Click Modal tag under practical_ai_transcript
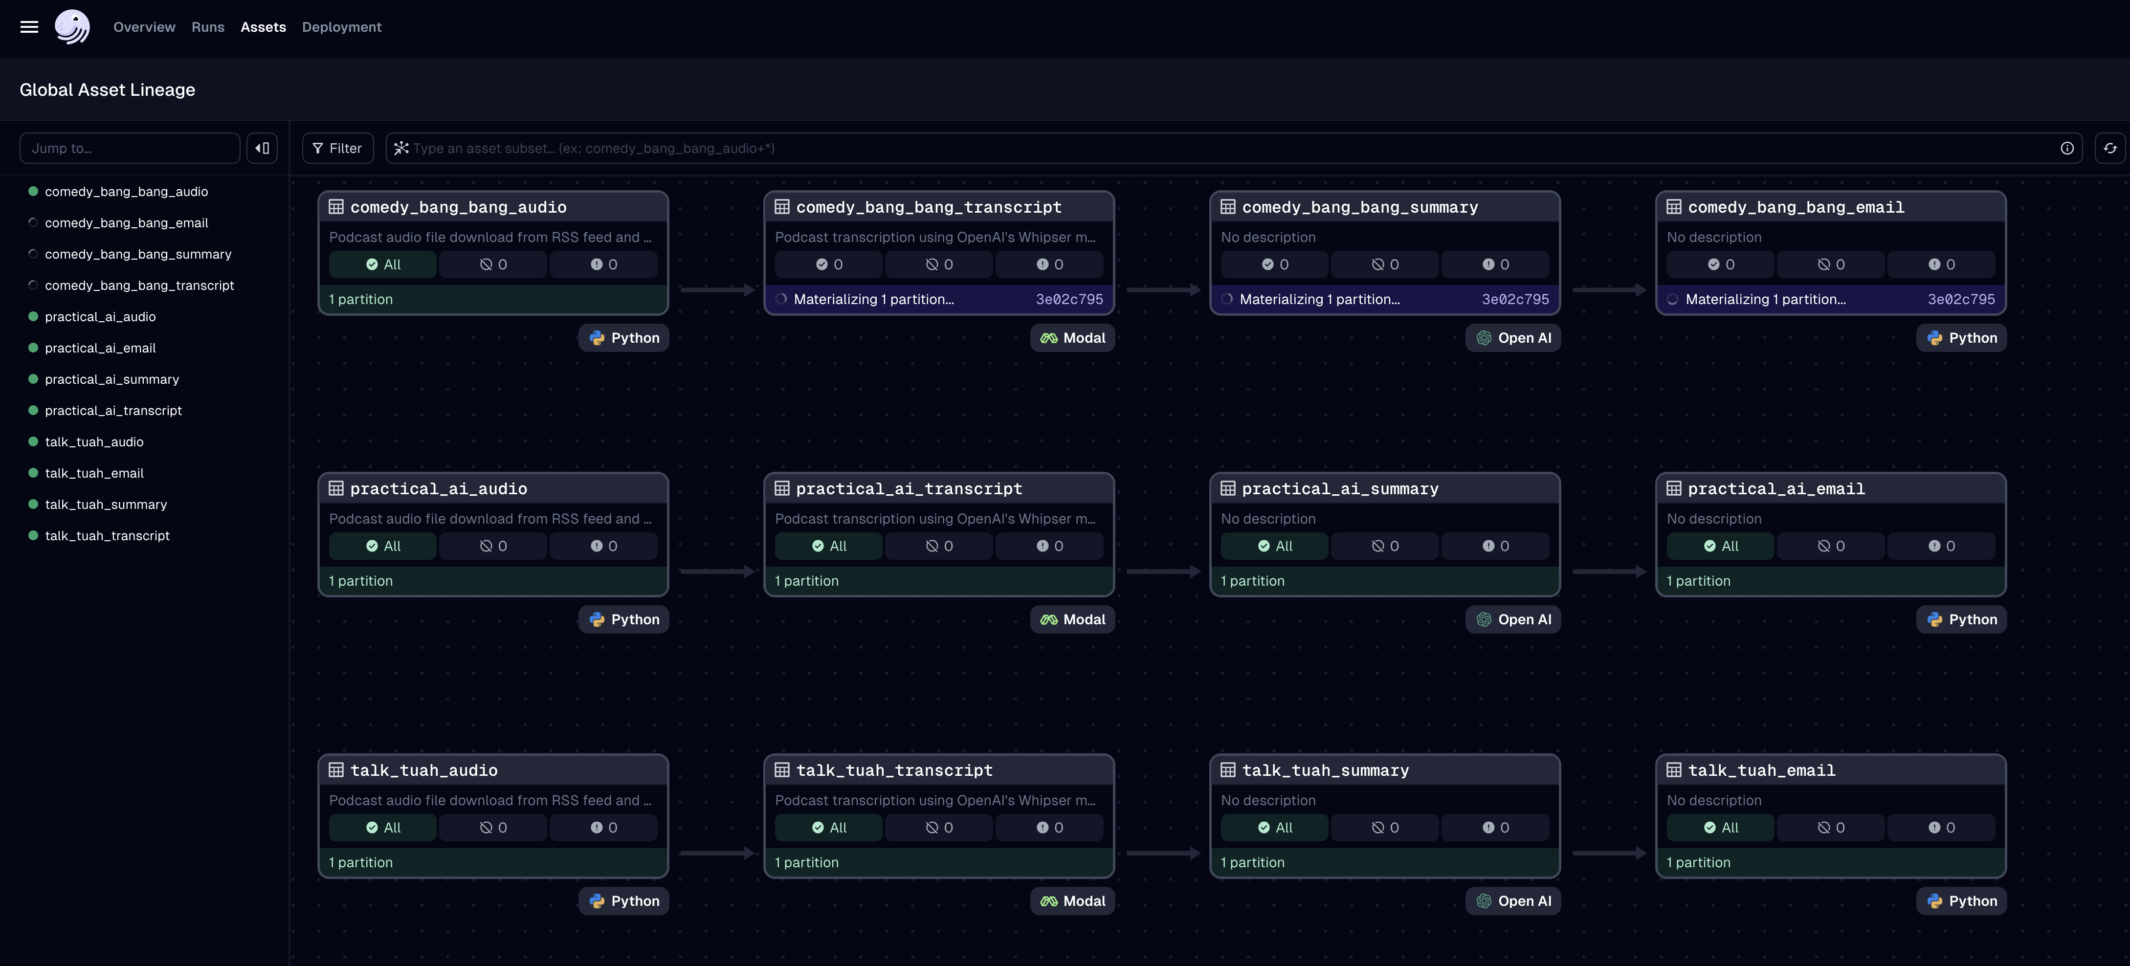 (1072, 620)
